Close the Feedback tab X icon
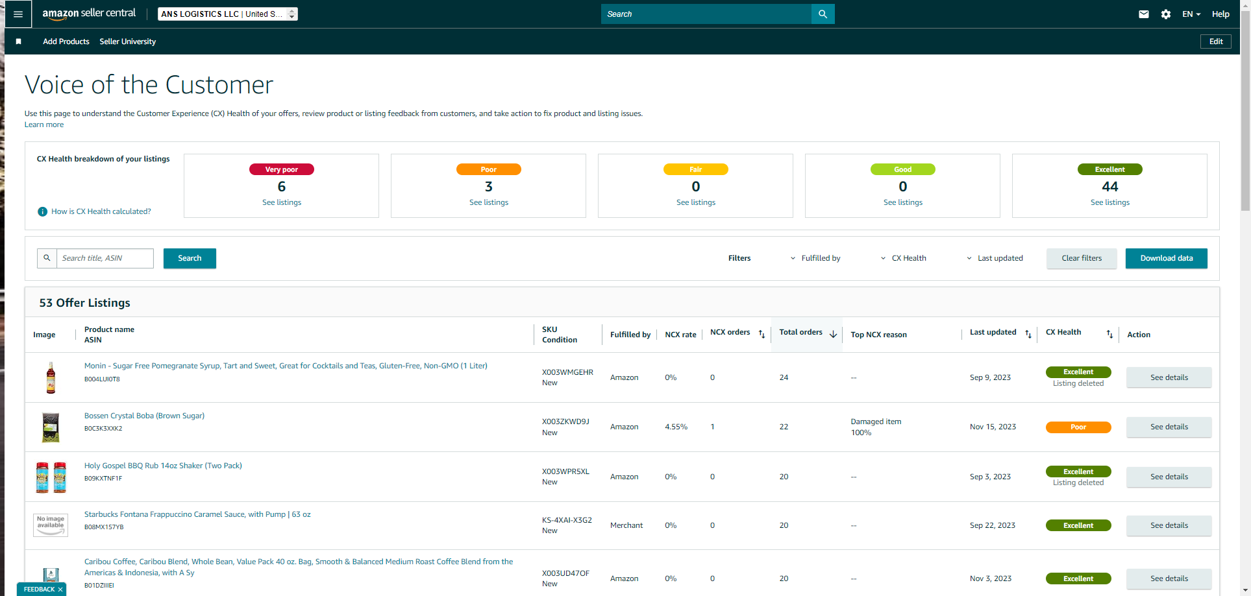The width and height of the screenshot is (1251, 596). coord(60,590)
